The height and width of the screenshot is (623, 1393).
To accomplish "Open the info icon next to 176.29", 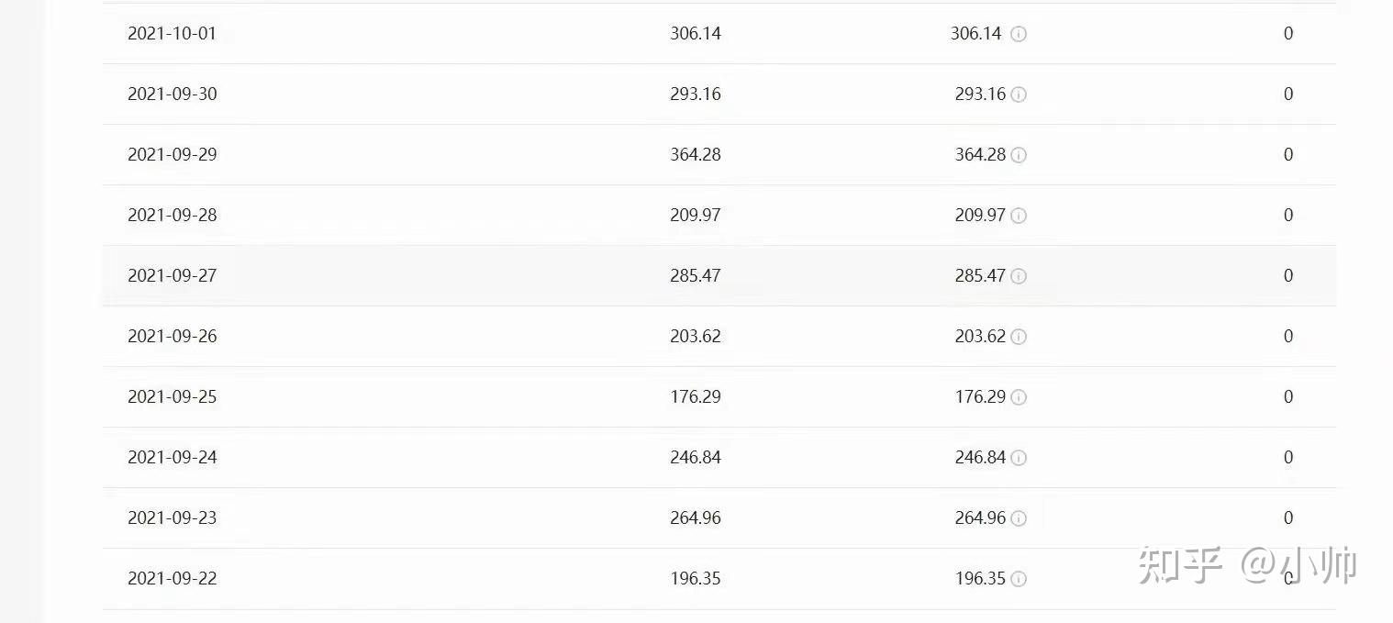I will pos(1019,397).
